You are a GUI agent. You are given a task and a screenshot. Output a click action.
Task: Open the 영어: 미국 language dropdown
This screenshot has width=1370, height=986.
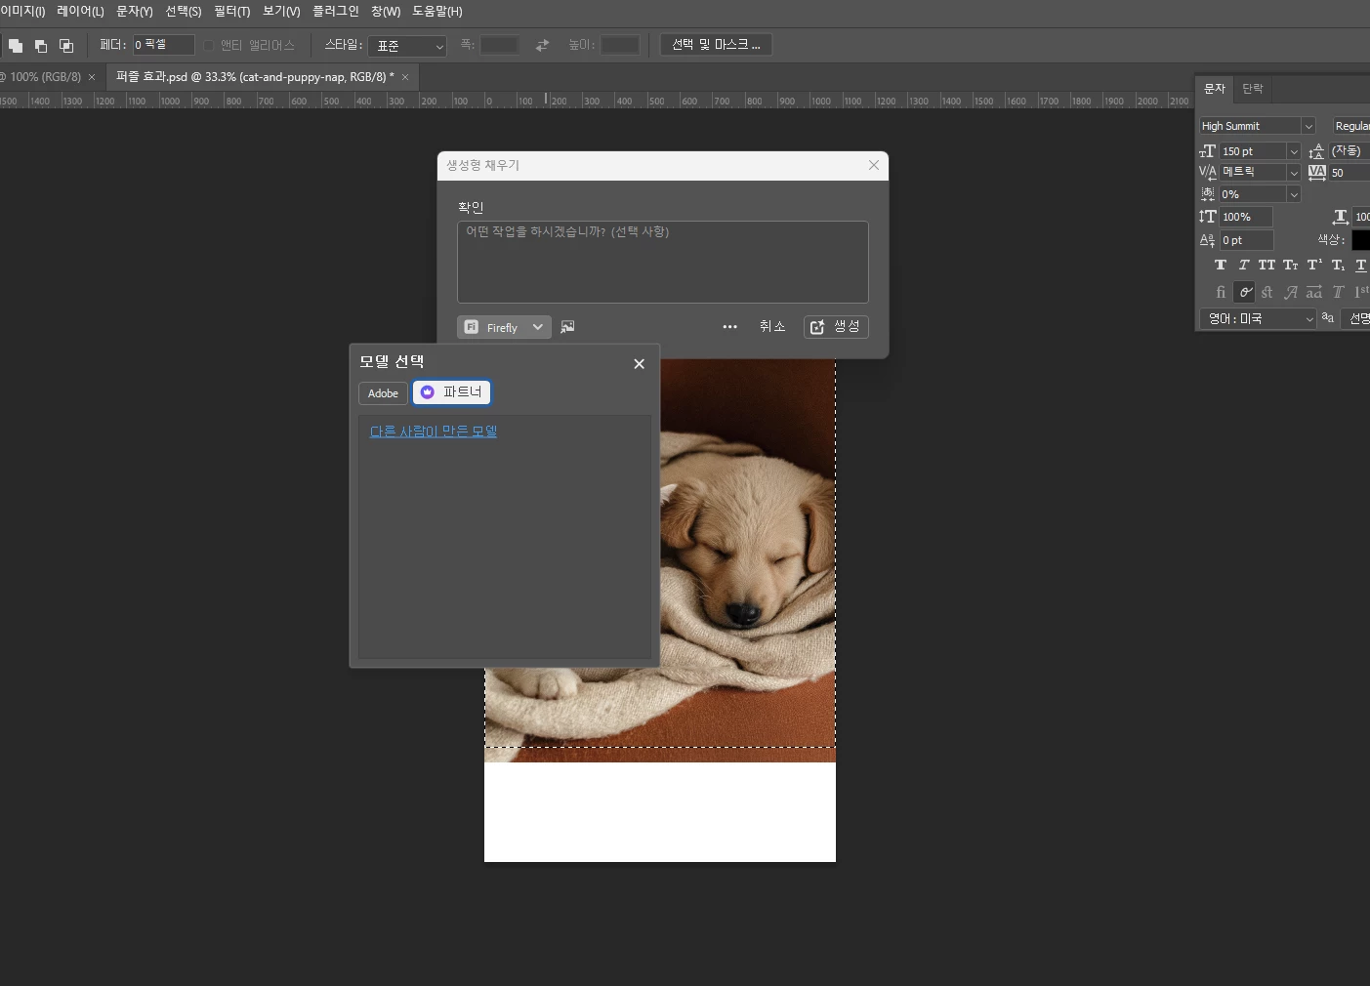click(x=1258, y=318)
